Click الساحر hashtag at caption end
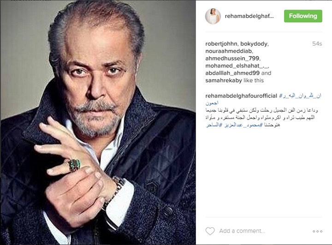The image size is (332, 245). tap(213, 125)
